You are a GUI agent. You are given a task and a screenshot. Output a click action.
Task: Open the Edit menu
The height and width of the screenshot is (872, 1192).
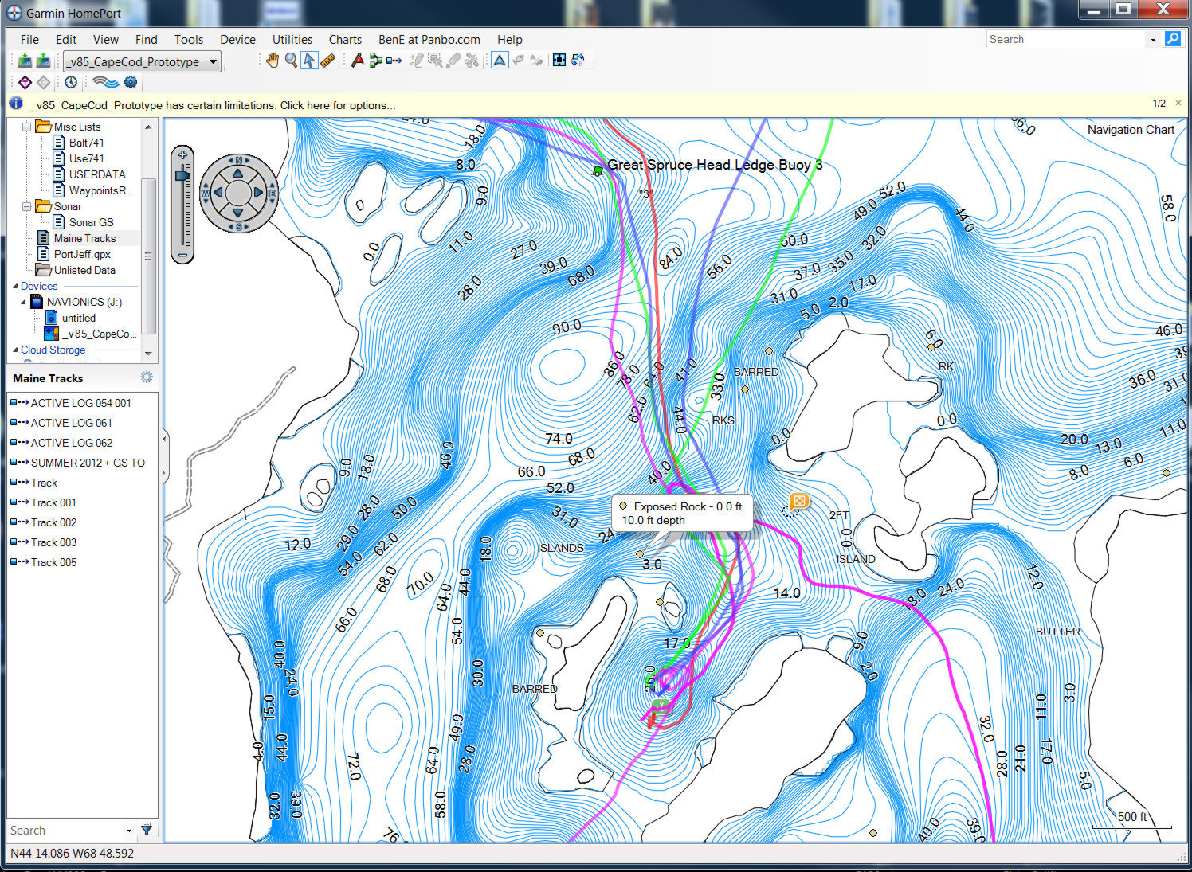tap(66, 39)
